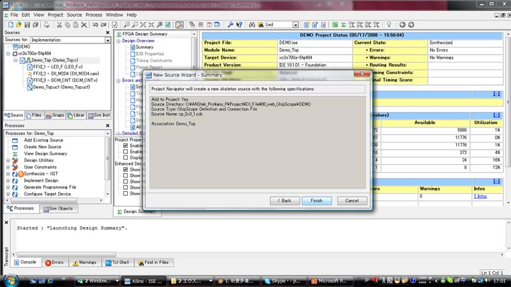Uncheck the checked Show box under Enhanced Design
The image size is (511, 287).
tap(125, 169)
